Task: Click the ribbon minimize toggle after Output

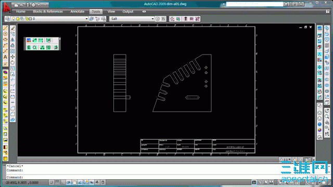Action: [x=144, y=11]
